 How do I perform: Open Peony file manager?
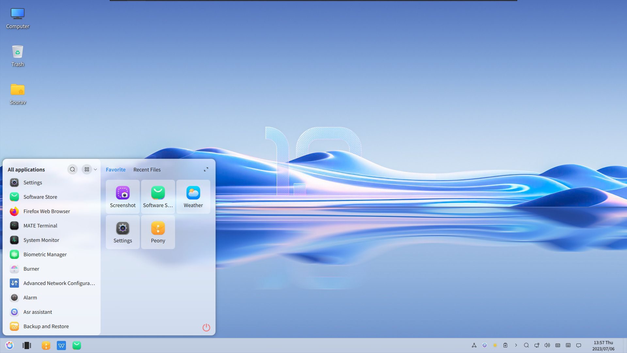tap(158, 231)
